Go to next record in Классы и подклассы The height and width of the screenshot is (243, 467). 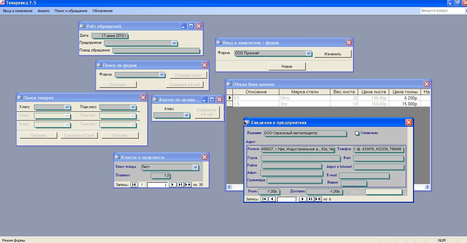173,185
